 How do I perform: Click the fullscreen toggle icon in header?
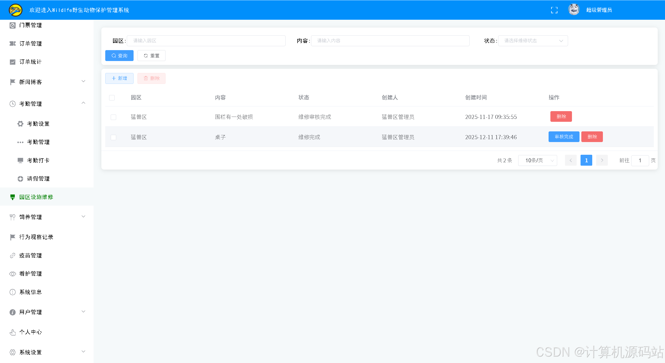pyautogui.click(x=554, y=10)
